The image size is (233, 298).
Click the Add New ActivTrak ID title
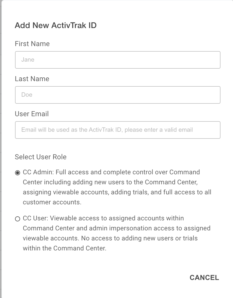56,25
